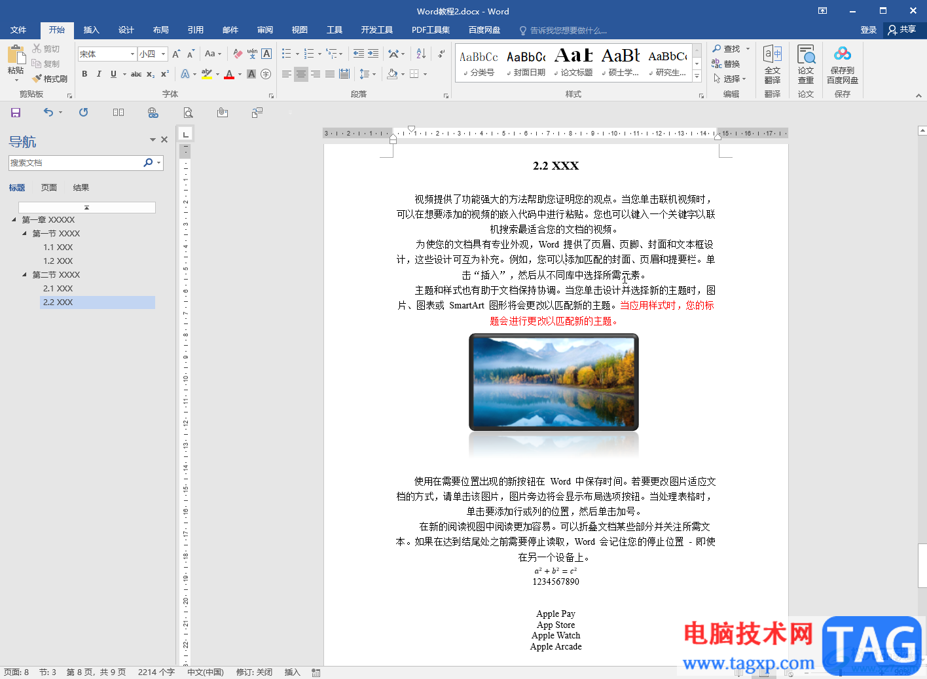Click the decrease indent icon
The image size is (927, 679).
tap(358, 54)
